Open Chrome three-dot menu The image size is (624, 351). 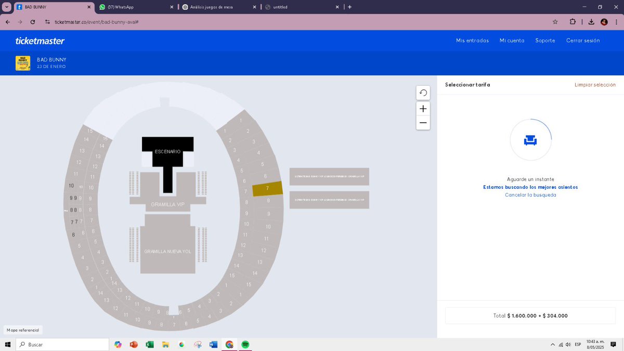616,22
